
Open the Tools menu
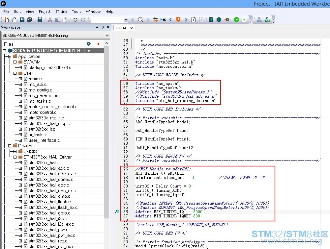76,12
